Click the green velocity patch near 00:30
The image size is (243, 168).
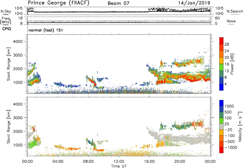tap(32, 144)
